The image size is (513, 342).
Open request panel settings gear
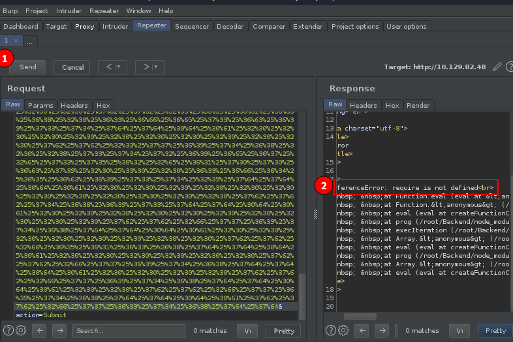coord(20,330)
